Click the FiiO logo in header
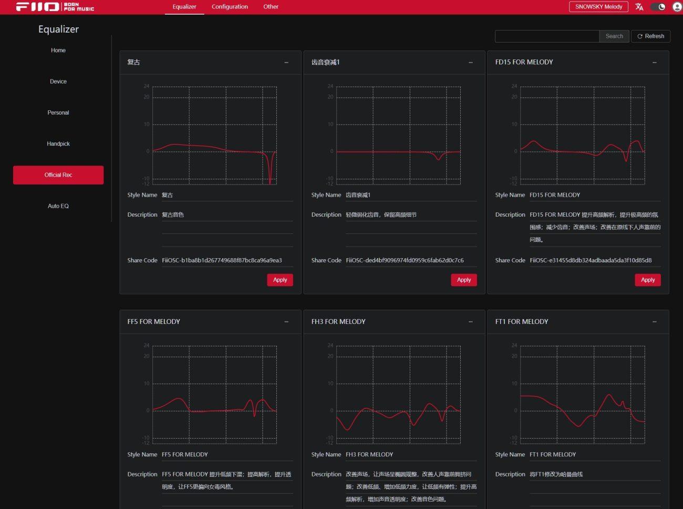The width and height of the screenshot is (683, 509). pyautogui.click(x=55, y=7)
